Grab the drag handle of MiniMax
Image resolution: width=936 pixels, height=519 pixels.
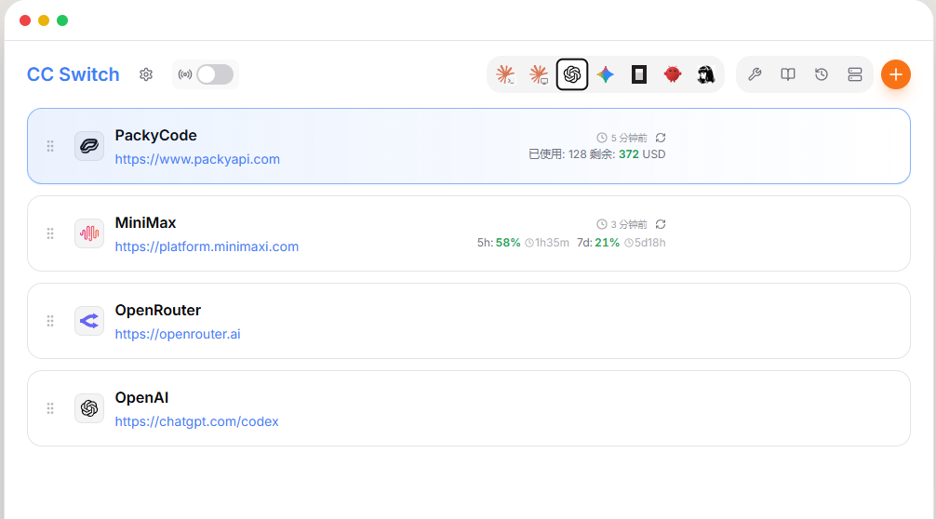[x=50, y=233]
